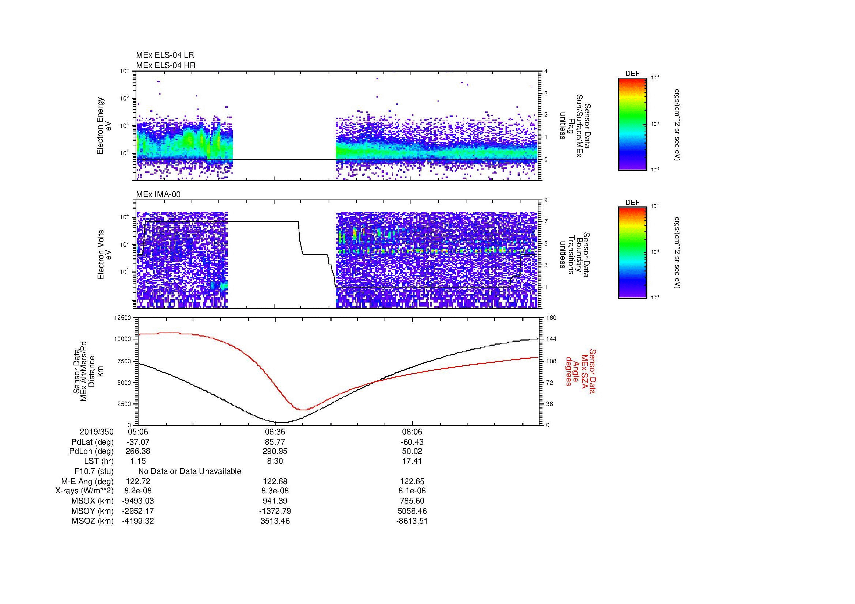Click the 'Electron Energy eV' axis label
Viewport: 855px width, 604px height.
click(x=104, y=126)
